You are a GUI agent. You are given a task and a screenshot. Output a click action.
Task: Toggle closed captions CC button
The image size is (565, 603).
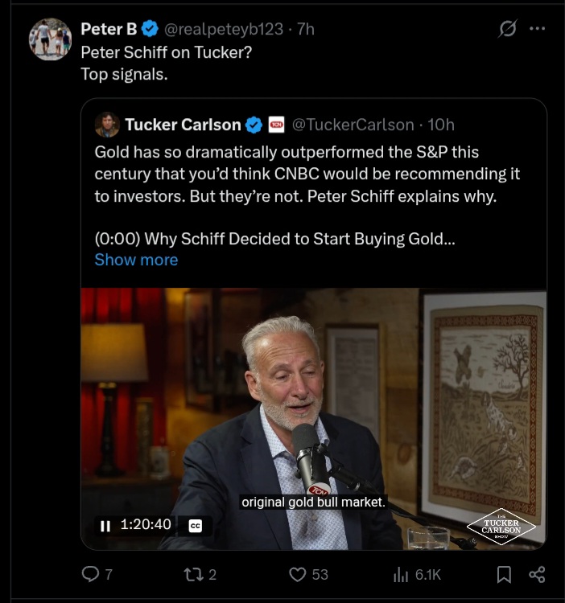coord(195,526)
